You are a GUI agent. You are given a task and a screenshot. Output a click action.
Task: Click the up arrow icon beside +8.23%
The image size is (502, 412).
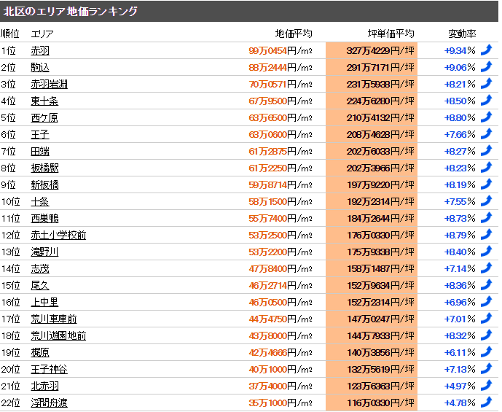[x=486, y=168]
